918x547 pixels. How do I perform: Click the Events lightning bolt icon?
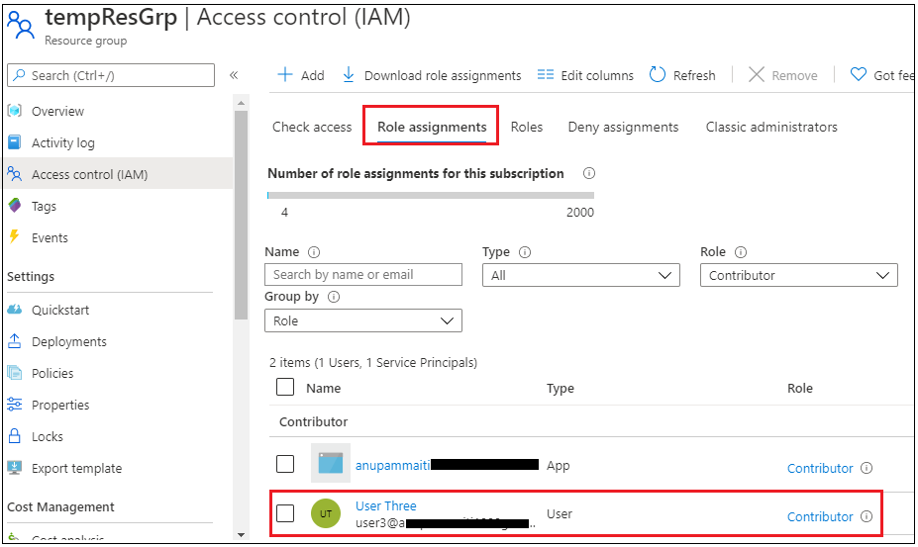[x=14, y=237]
